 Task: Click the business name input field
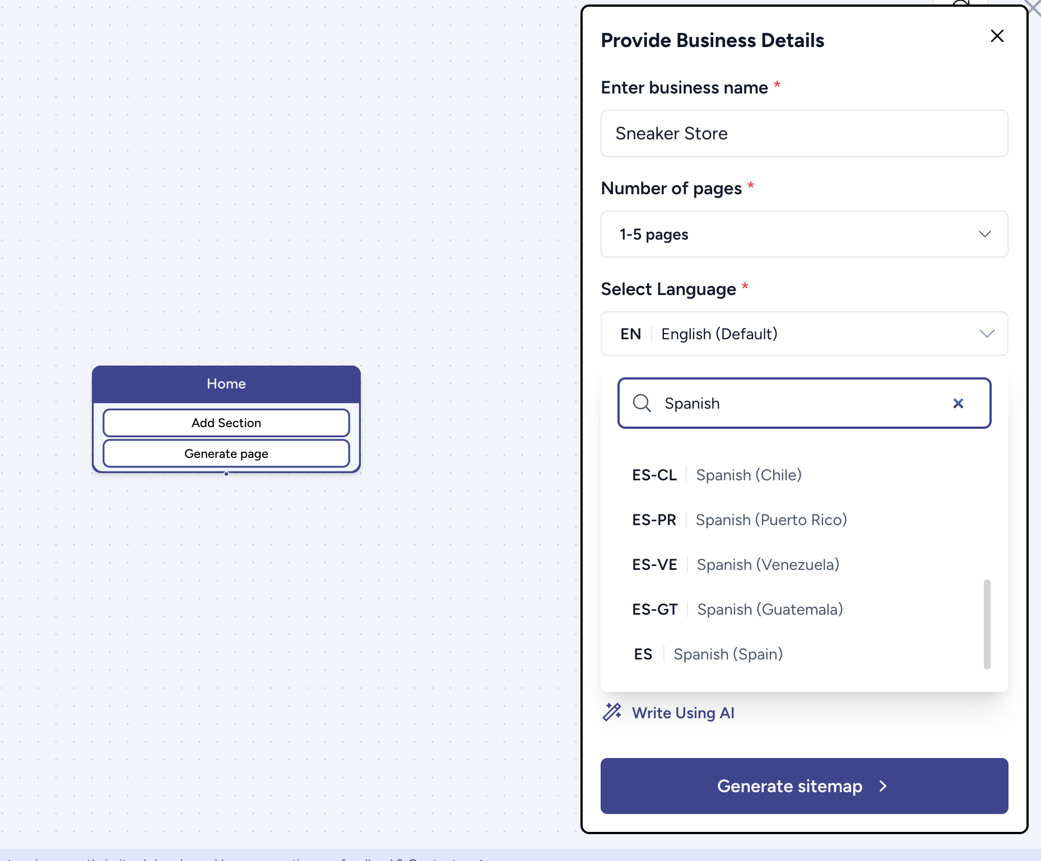pyautogui.click(x=803, y=133)
